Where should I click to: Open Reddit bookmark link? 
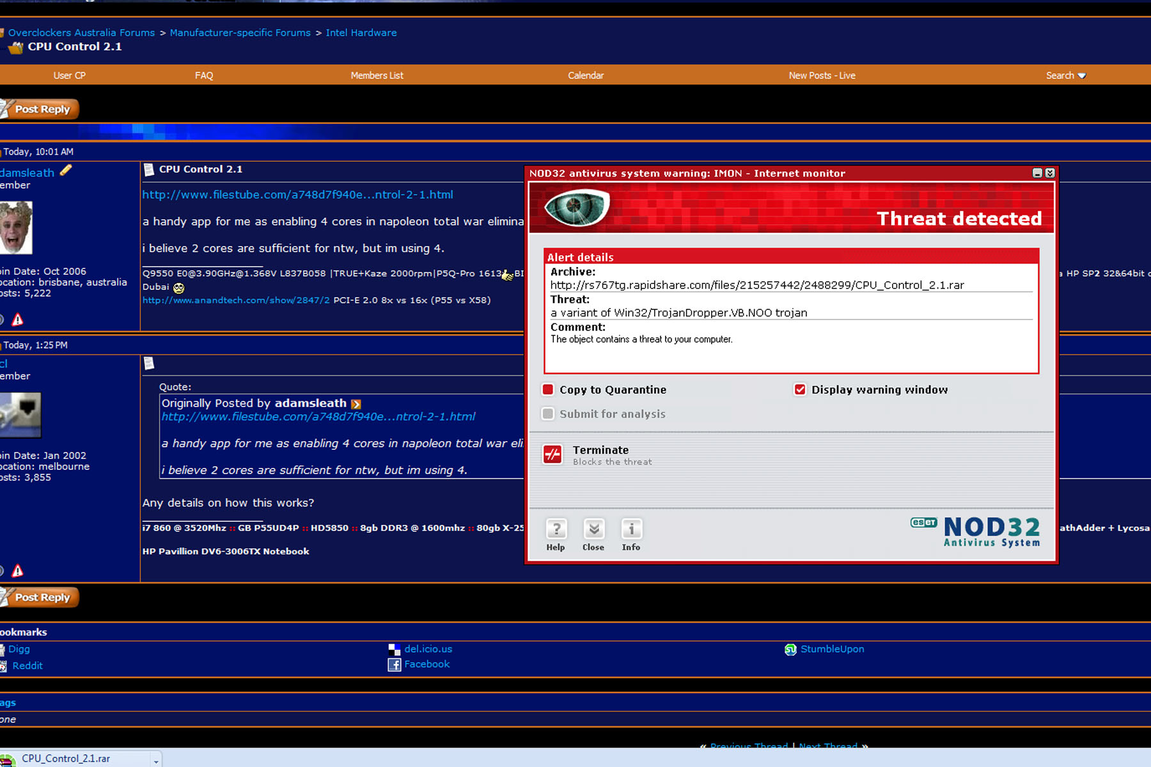click(x=27, y=665)
